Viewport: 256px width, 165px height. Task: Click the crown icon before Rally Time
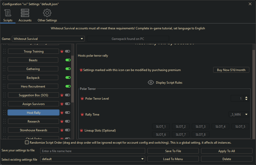point(82,115)
